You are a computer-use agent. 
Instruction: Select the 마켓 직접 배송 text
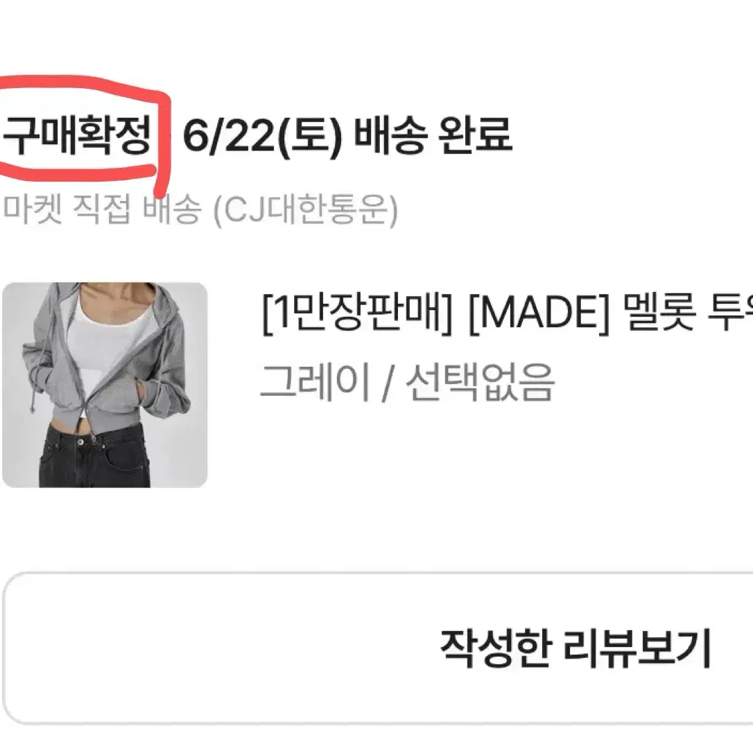(x=103, y=209)
